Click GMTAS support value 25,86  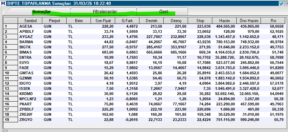[157, 73]
